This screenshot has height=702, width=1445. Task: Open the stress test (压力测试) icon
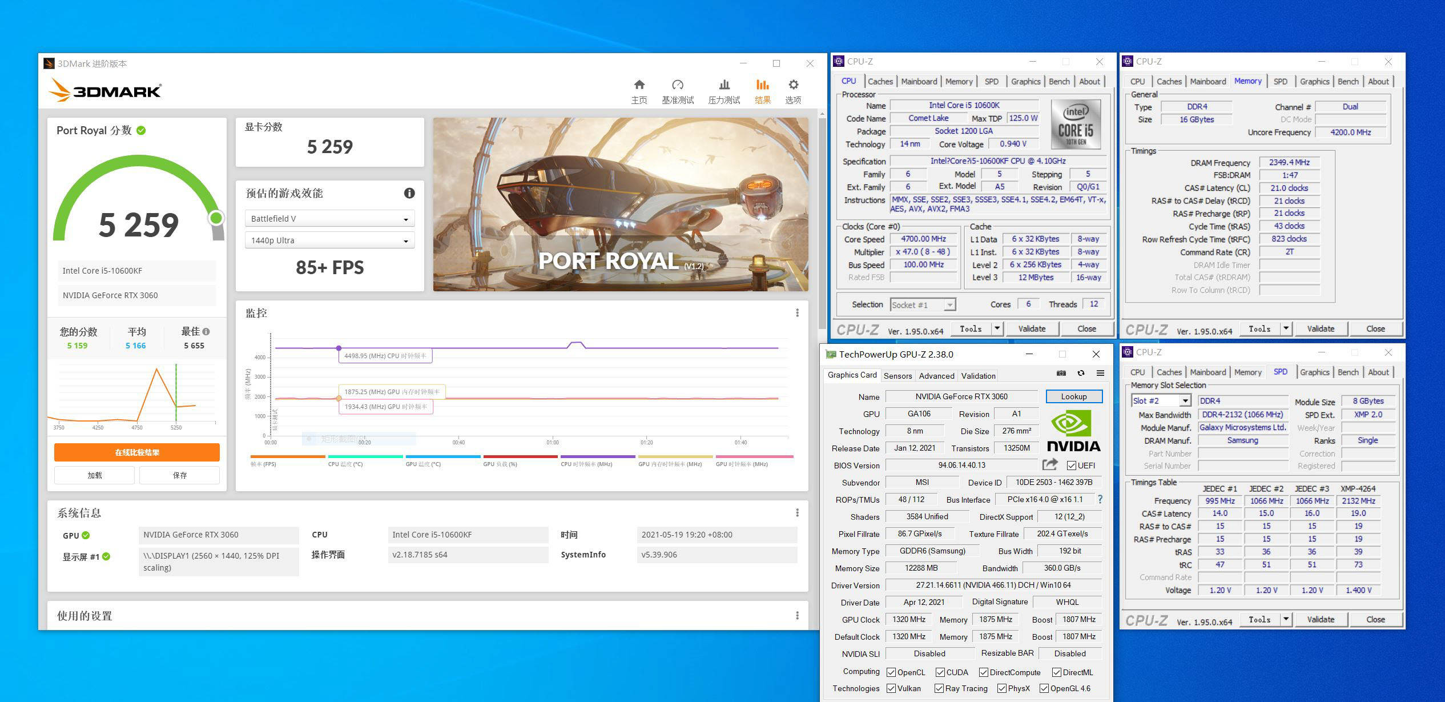coord(724,85)
